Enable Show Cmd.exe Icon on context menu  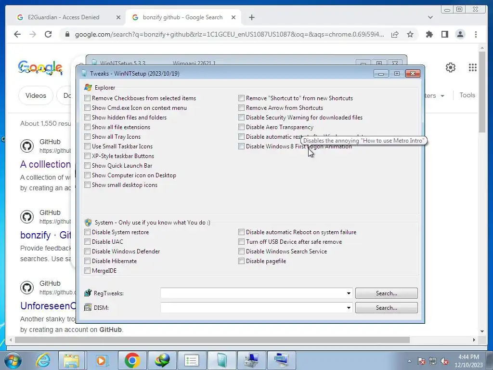click(x=88, y=108)
